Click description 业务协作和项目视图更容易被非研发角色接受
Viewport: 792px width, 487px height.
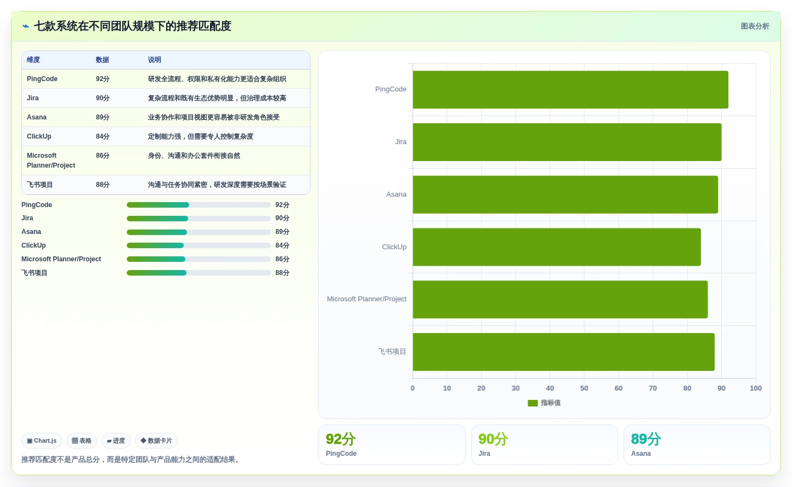[x=214, y=117]
